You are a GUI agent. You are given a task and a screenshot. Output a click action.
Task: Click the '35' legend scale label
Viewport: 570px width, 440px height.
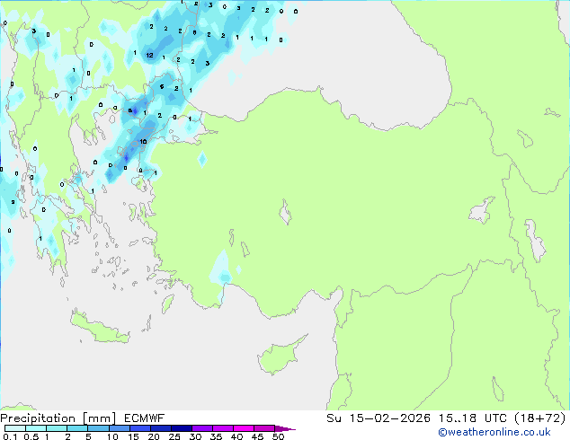click(216, 436)
